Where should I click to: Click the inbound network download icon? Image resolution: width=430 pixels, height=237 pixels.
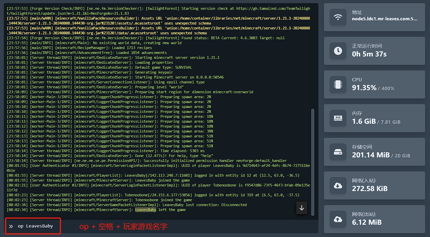click(x=338, y=185)
